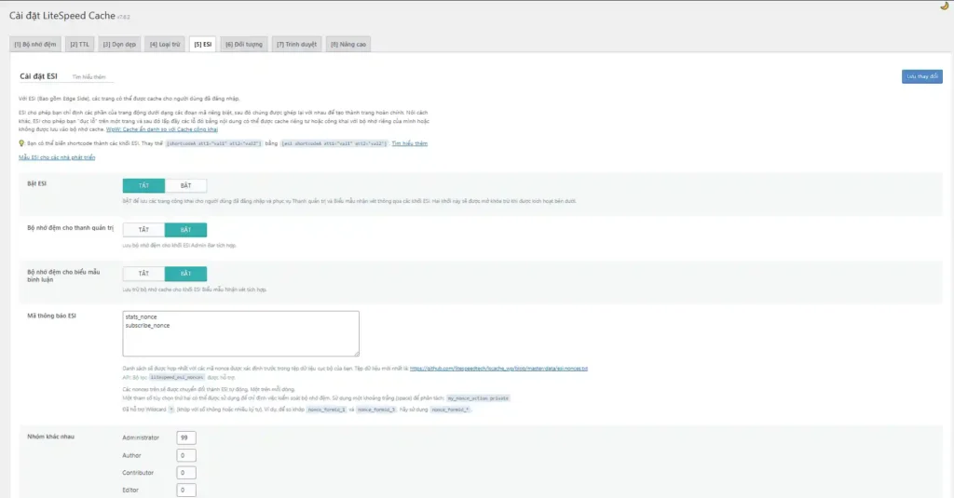Image resolution: width=954 pixels, height=498 pixels.
Task: Click the moon icon in the top corner
Action: click(945, 7)
